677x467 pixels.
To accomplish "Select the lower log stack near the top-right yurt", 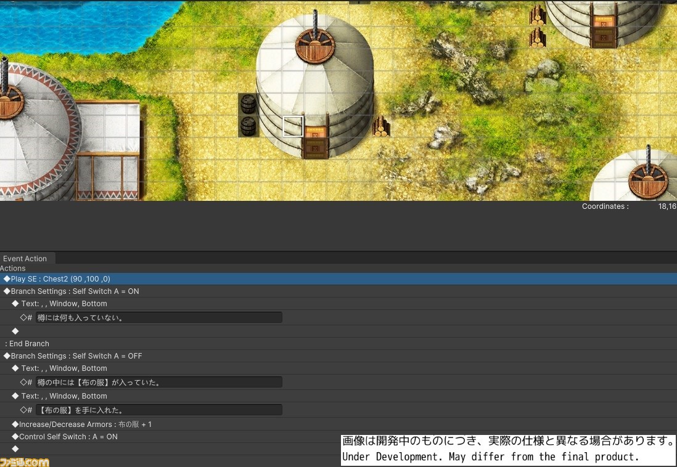I will [x=538, y=38].
